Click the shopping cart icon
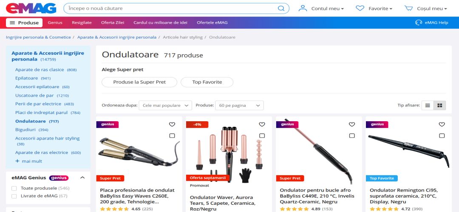 408,8
